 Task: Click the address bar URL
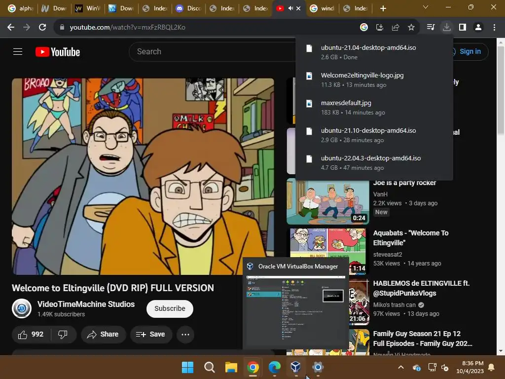[x=128, y=28]
